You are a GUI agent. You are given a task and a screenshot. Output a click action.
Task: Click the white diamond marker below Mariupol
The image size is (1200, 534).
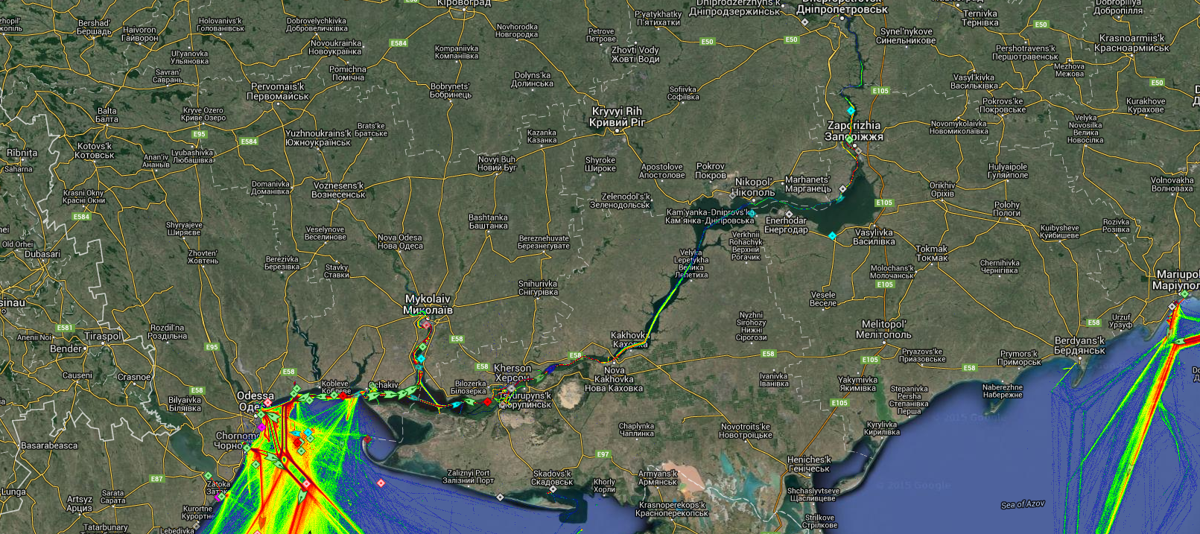click(1173, 306)
